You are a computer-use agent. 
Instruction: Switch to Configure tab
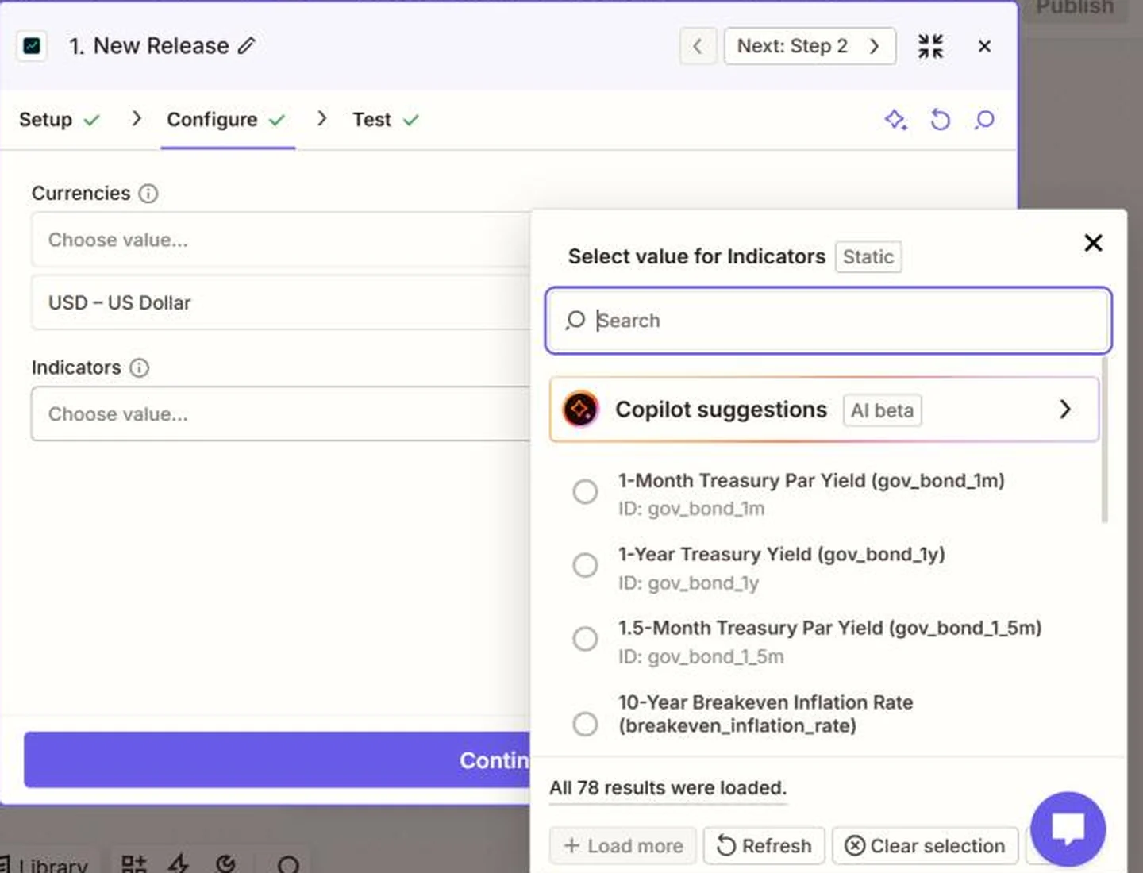(x=227, y=120)
